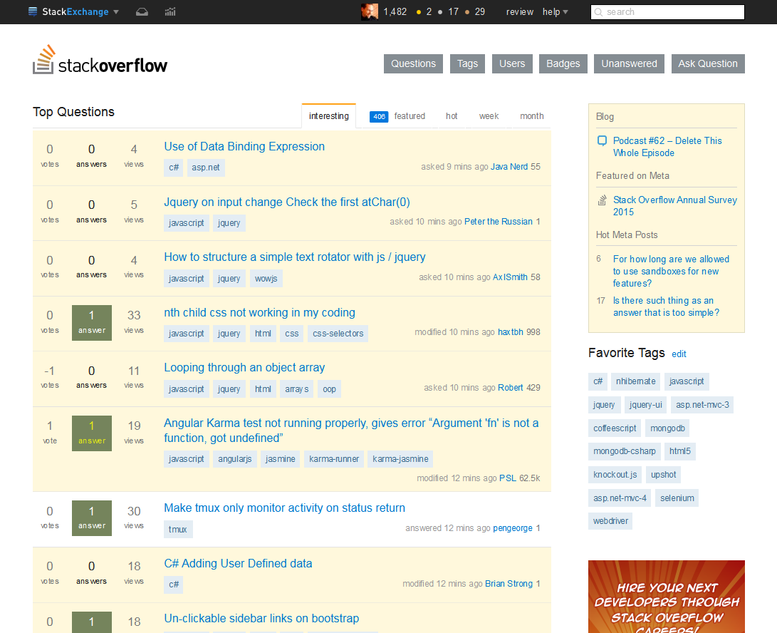777x633 pixels.
Task: Click in the search input field
Action: point(667,12)
